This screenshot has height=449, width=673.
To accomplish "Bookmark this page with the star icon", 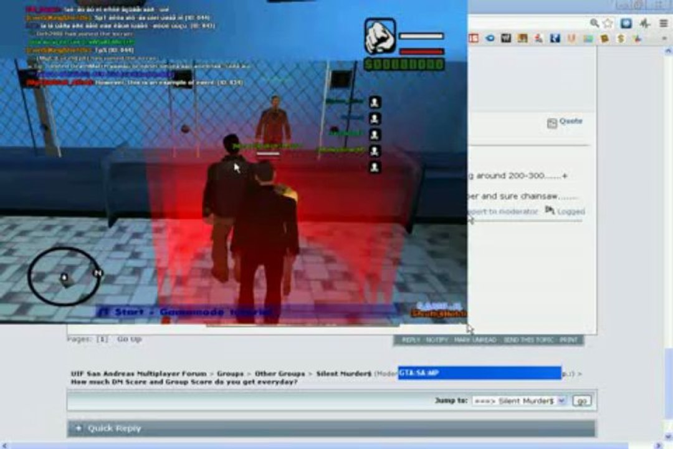I will tap(608, 23).
